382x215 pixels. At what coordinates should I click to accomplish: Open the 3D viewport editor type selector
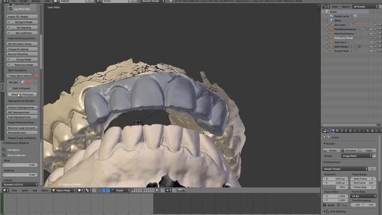[x=5, y=191]
